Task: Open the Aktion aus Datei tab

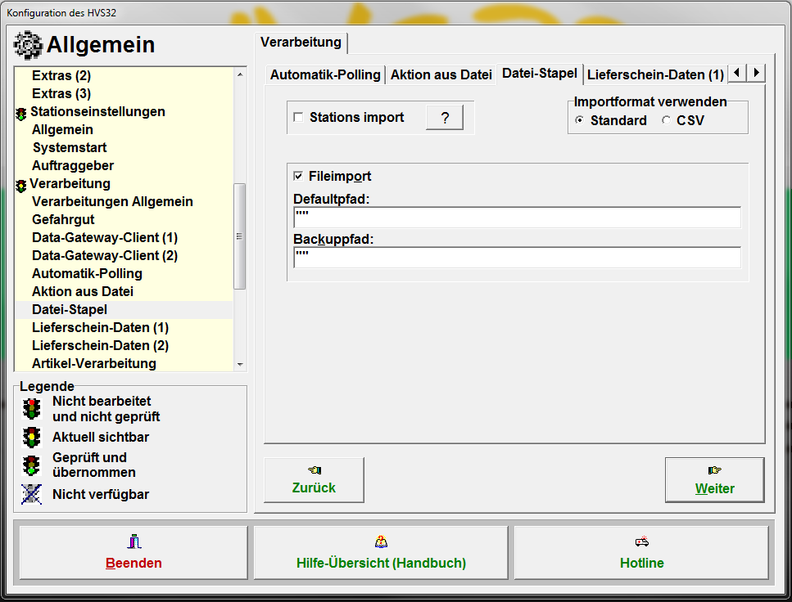Action: point(441,74)
